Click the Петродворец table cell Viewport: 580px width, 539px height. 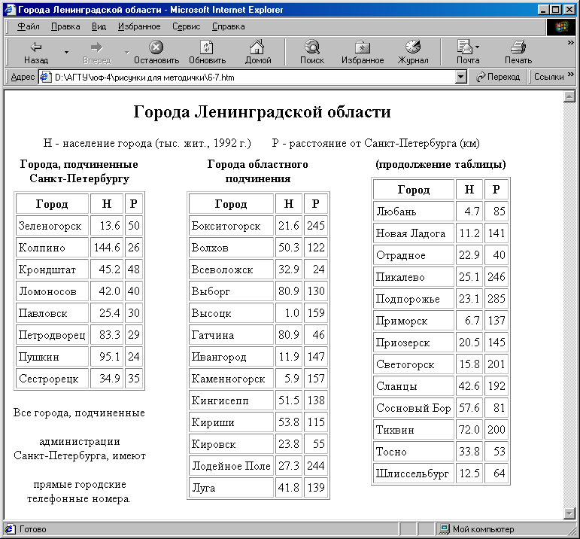[52, 335]
